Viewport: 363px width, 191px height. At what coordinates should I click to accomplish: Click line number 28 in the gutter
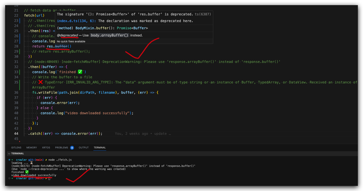pyautogui.click(x=16, y=46)
